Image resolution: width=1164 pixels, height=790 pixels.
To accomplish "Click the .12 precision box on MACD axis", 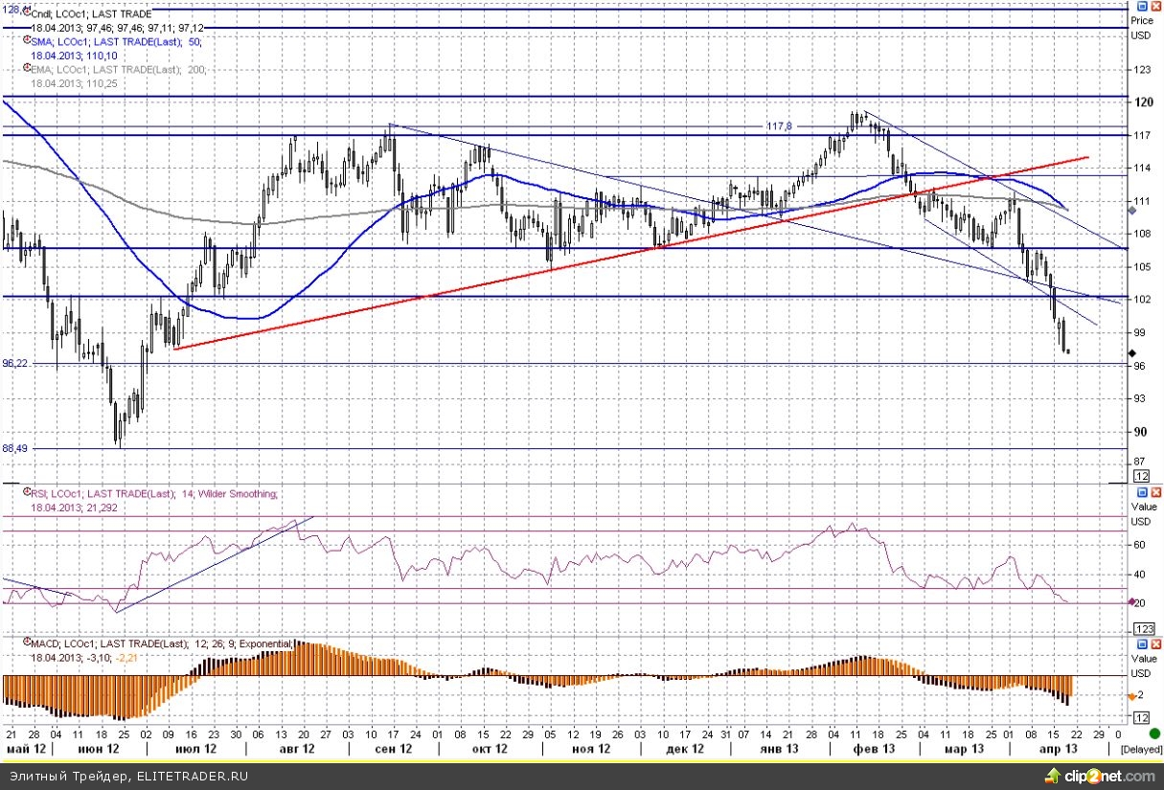I will coord(1141,717).
